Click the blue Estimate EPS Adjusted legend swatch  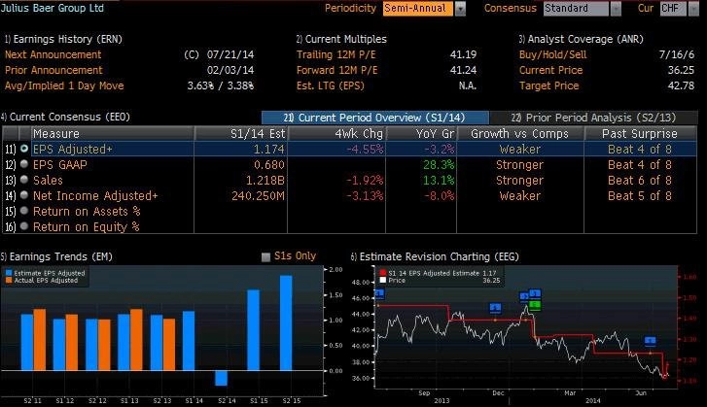[9, 273]
